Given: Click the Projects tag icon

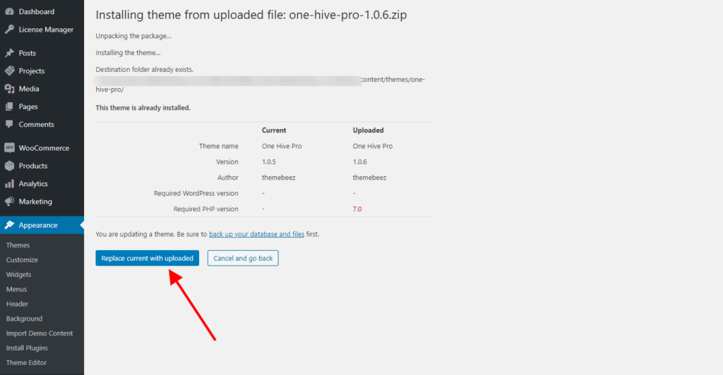Looking at the screenshot, I should coord(9,71).
